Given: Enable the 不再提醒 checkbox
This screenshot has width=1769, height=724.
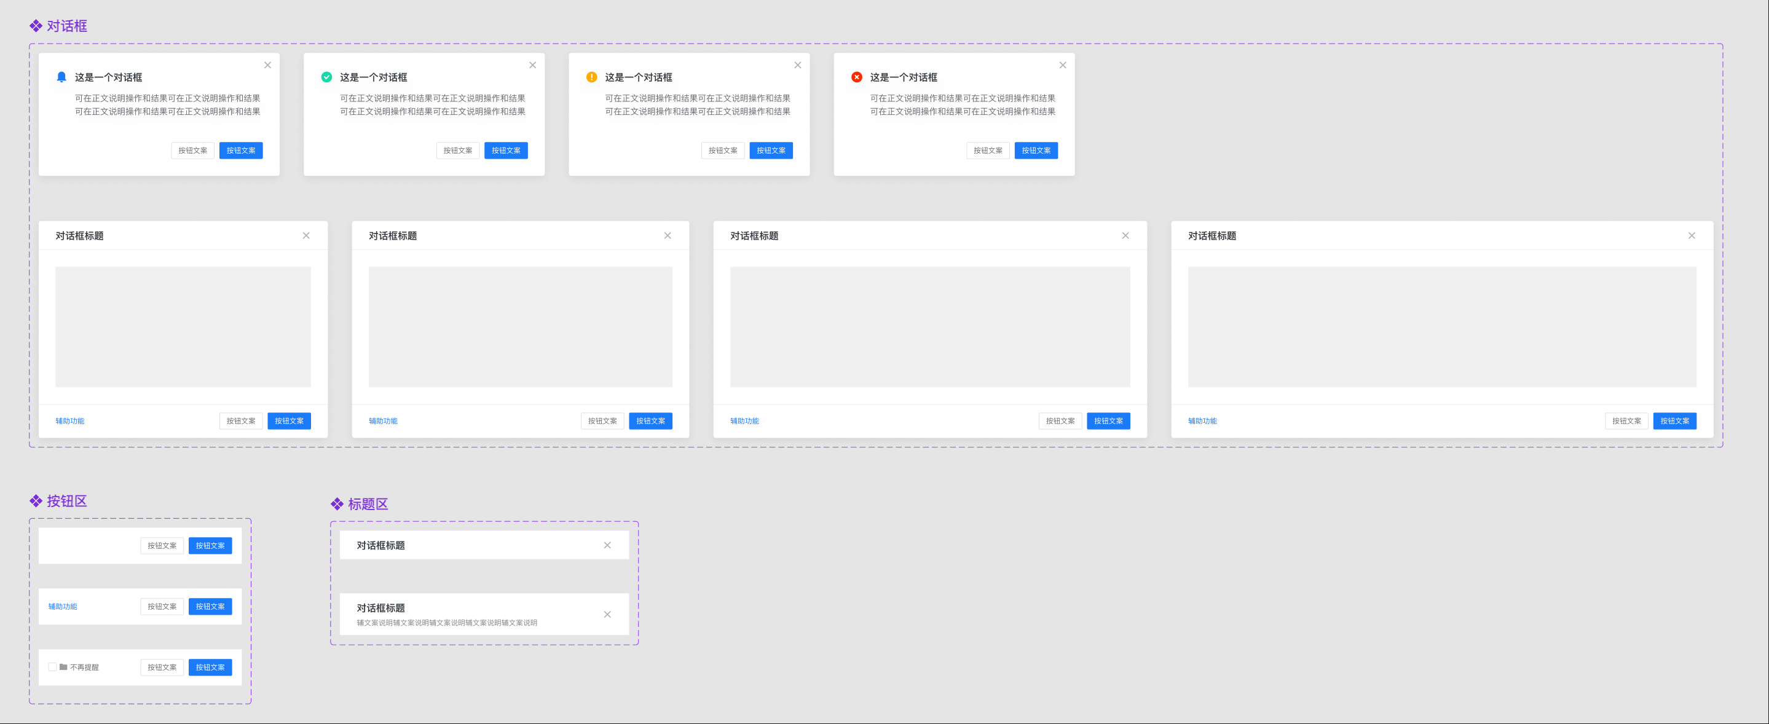Looking at the screenshot, I should coord(52,666).
